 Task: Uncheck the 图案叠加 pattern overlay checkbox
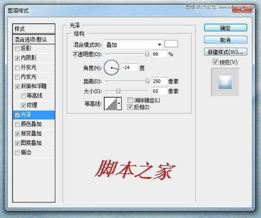(17, 143)
